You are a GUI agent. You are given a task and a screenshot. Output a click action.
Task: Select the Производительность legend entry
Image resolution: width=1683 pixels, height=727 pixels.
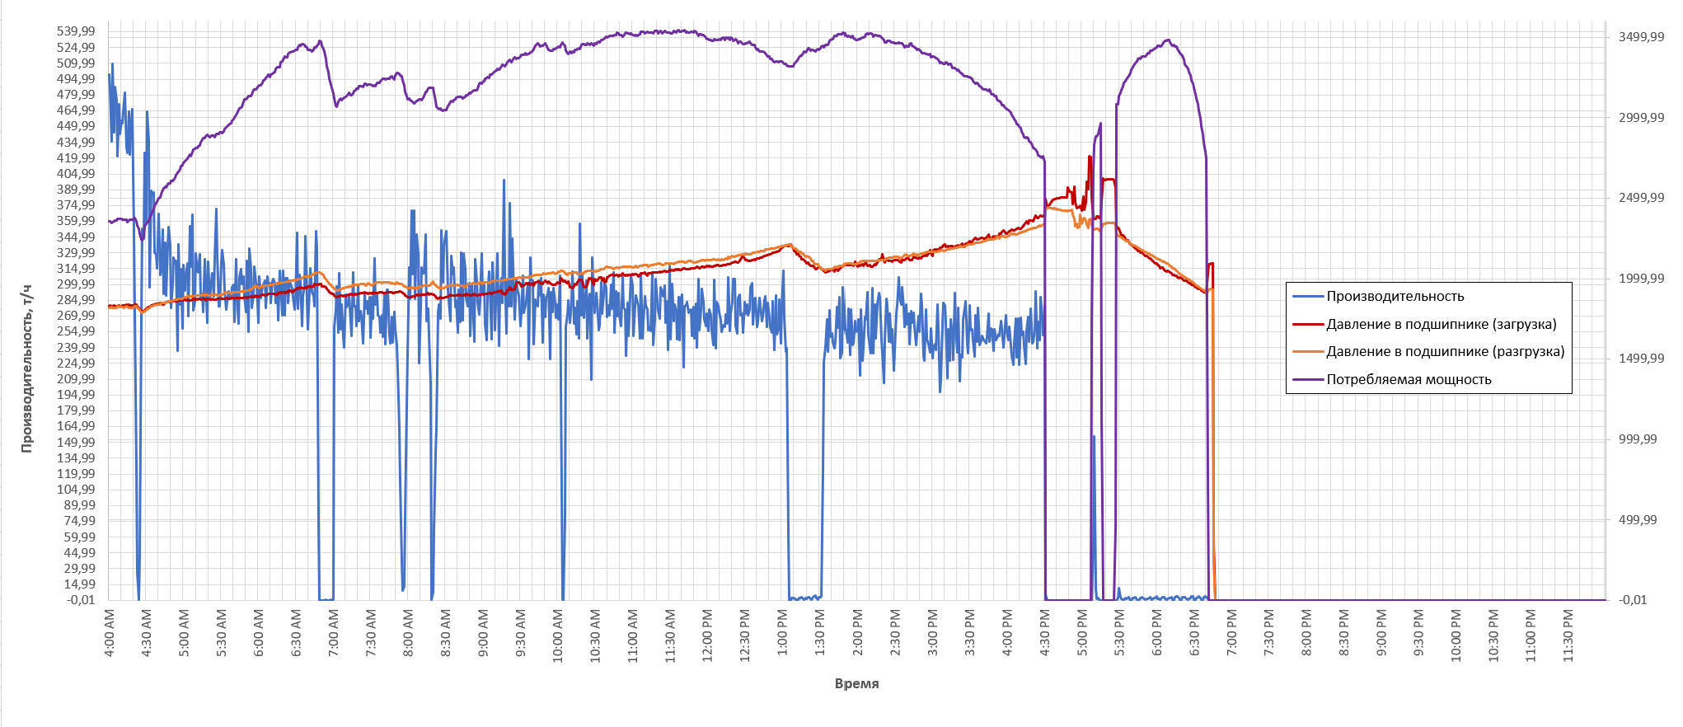click(1395, 297)
